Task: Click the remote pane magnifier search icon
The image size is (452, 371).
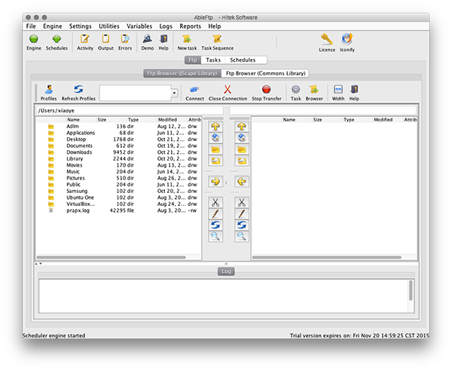Action: click(242, 236)
